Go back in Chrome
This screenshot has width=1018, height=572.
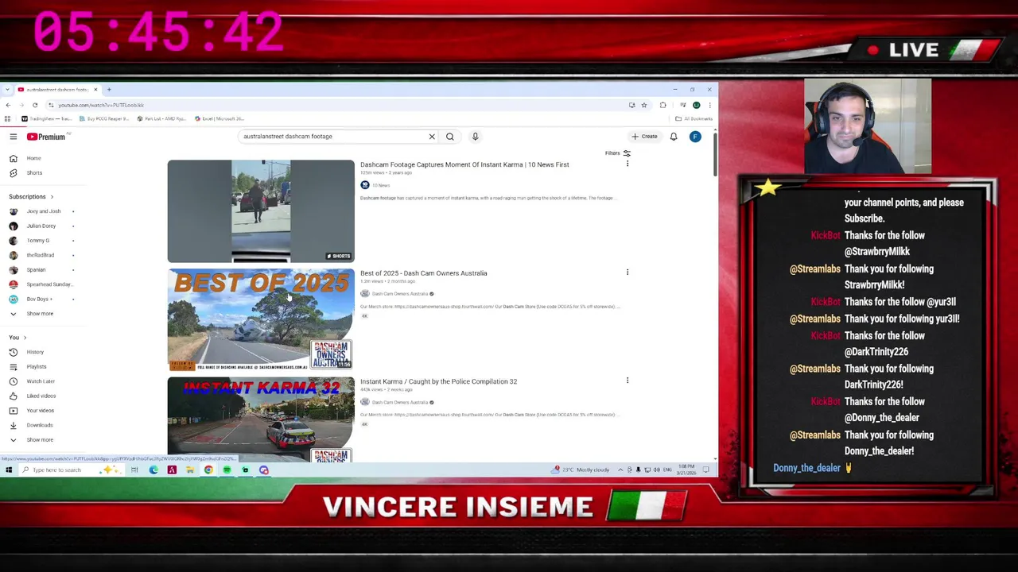pos(8,105)
